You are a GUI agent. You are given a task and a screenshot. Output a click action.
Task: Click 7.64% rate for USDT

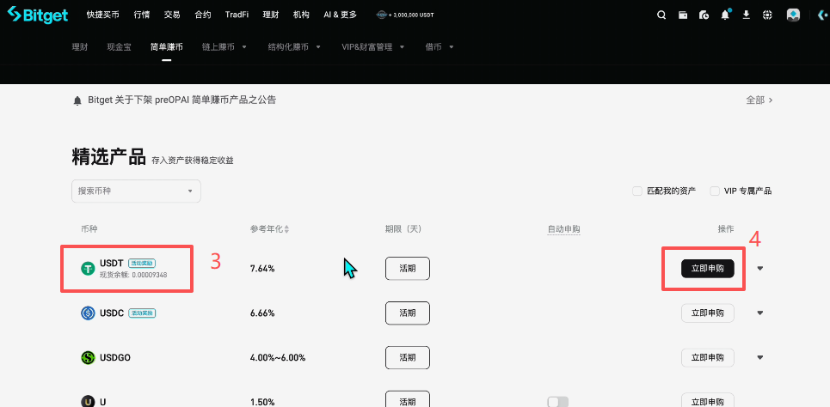pyautogui.click(x=262, y=269)
